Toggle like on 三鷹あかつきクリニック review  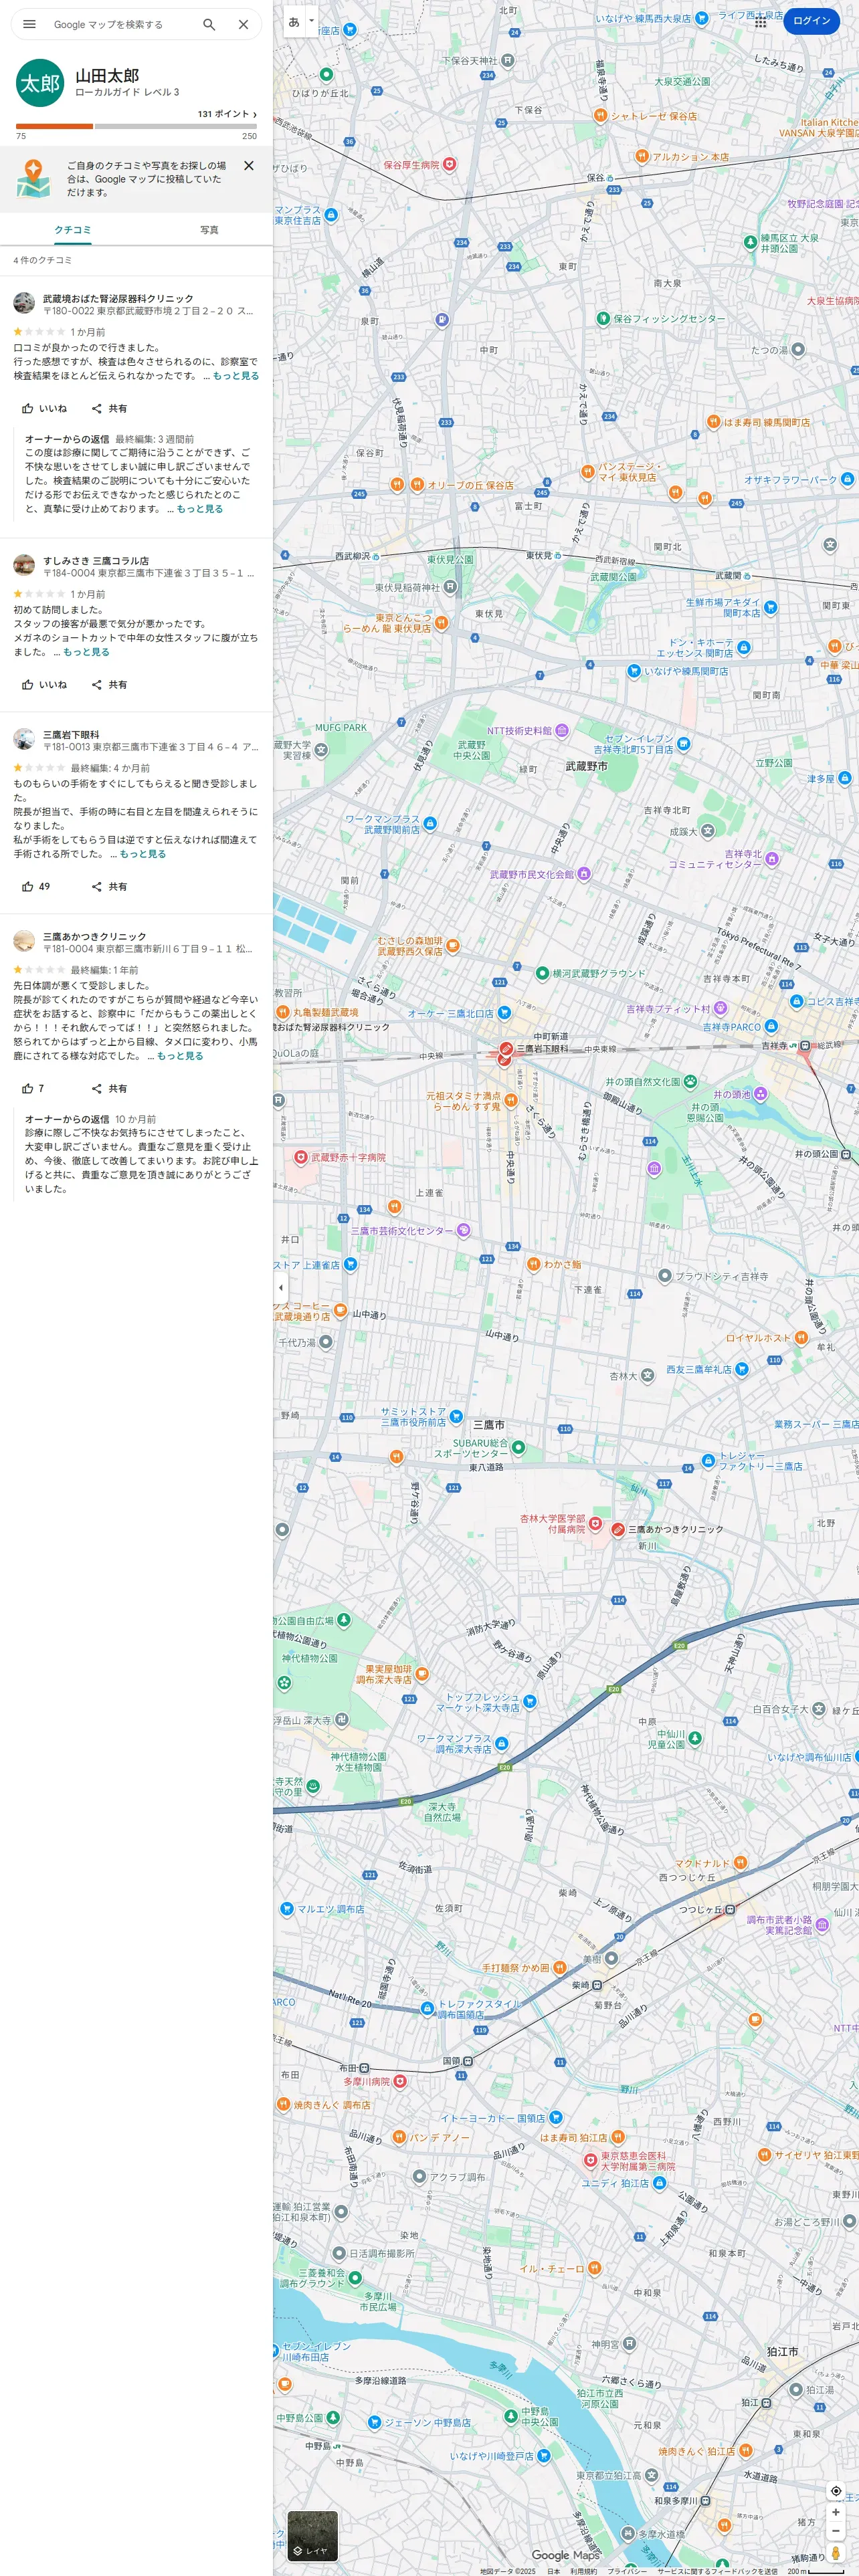pos(33,1089)
